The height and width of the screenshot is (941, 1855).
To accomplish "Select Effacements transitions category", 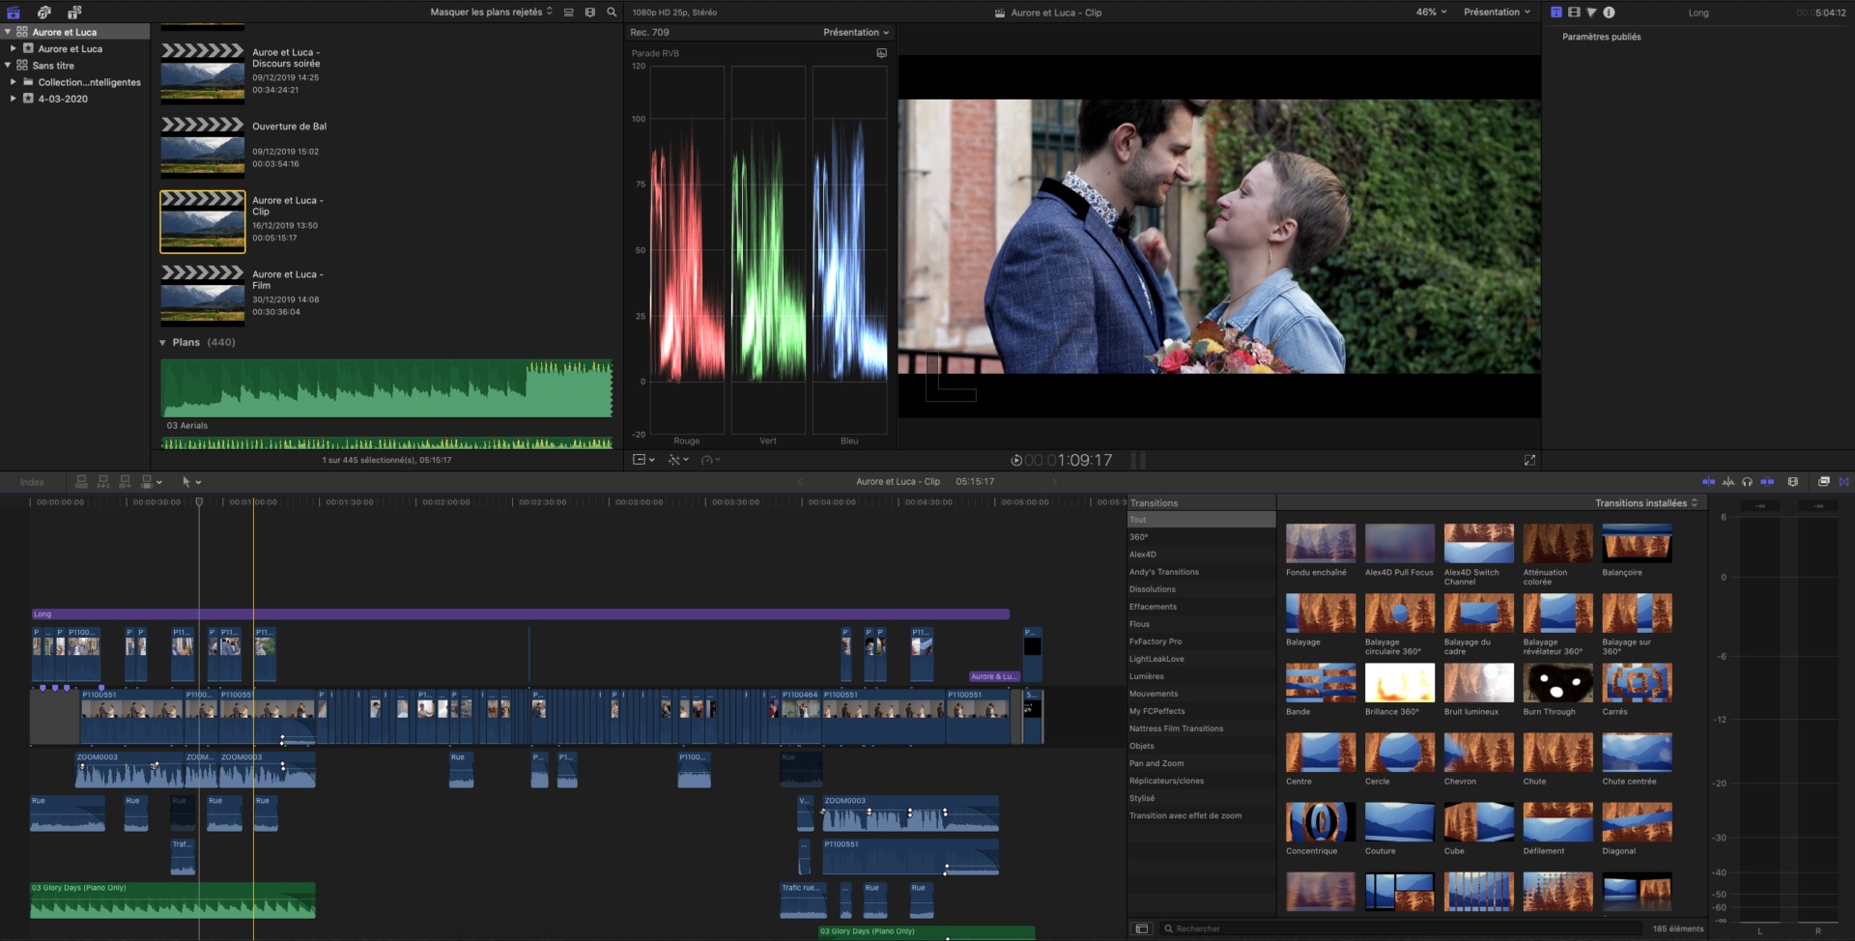I will coord(1201,607).
